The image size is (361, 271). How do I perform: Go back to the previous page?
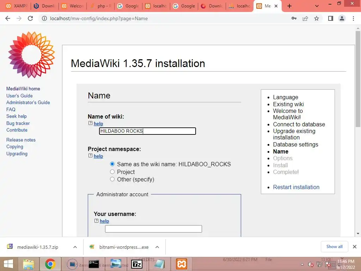click(x=8, y=18)
